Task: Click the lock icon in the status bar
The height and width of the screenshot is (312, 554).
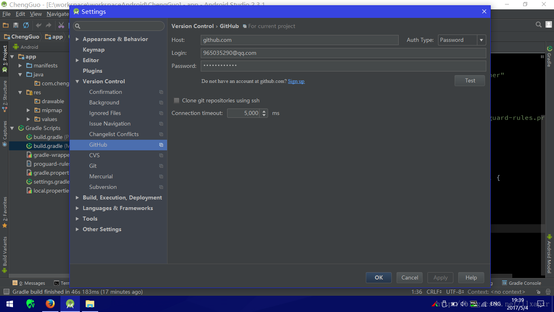Action: point(538,292)
